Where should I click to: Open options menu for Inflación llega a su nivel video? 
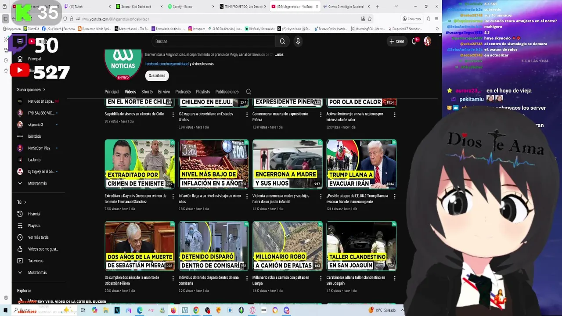(x=246, y=196)
